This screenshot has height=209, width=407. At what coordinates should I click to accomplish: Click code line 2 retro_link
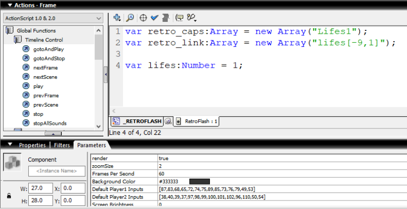click(x=261, y=43)
